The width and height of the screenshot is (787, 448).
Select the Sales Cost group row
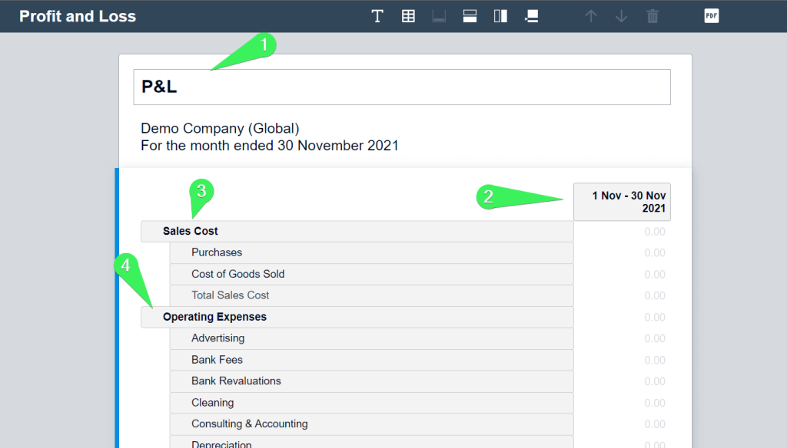click(x=357, y=232)
